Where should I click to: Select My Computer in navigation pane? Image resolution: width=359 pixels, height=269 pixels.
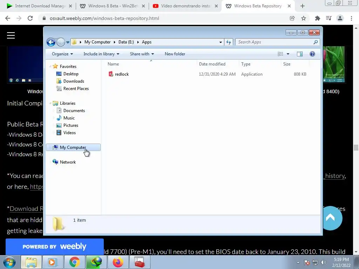click(x=73, y=147)
